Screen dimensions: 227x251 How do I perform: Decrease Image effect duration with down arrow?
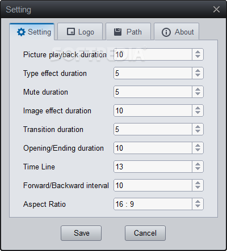(197, 113)
